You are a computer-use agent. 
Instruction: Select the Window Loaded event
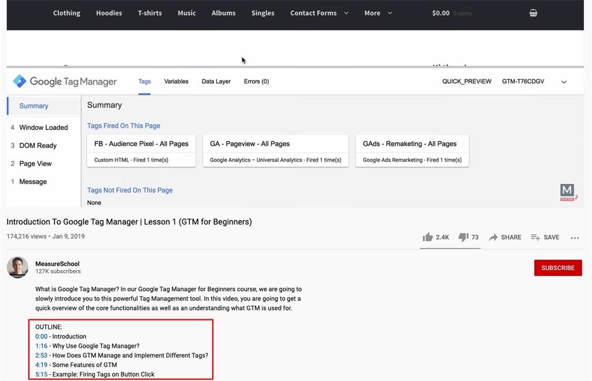(44, 127)
